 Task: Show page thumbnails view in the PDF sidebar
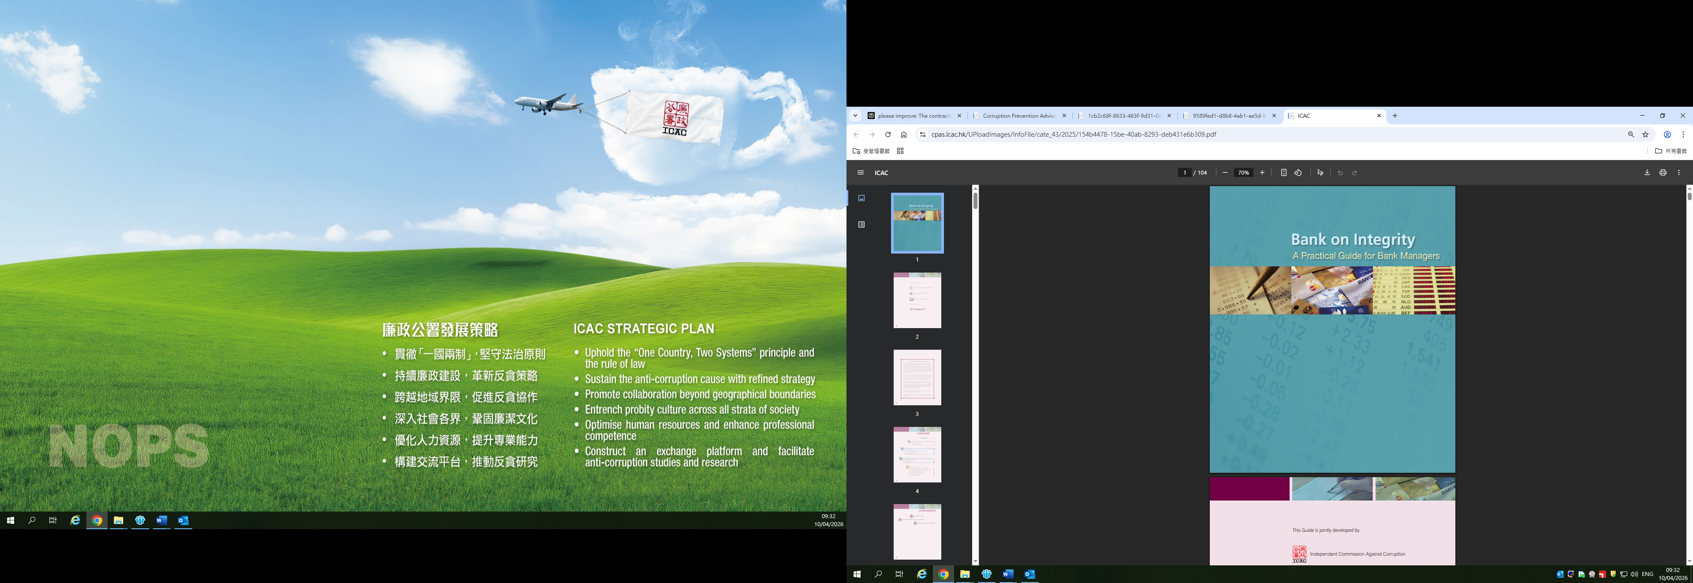pyautogui.click(x=861, y=198)
